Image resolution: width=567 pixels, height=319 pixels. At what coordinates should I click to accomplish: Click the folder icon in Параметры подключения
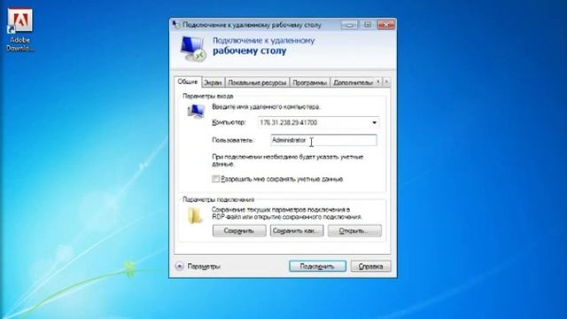[x=195, y=216]
